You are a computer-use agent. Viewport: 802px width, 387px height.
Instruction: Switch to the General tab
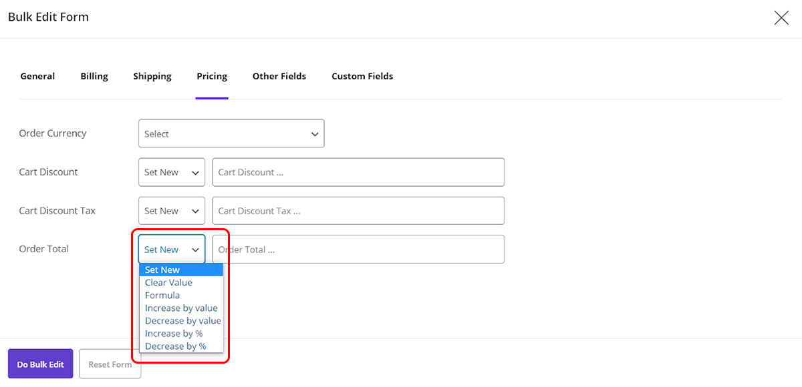pos(37,76)
